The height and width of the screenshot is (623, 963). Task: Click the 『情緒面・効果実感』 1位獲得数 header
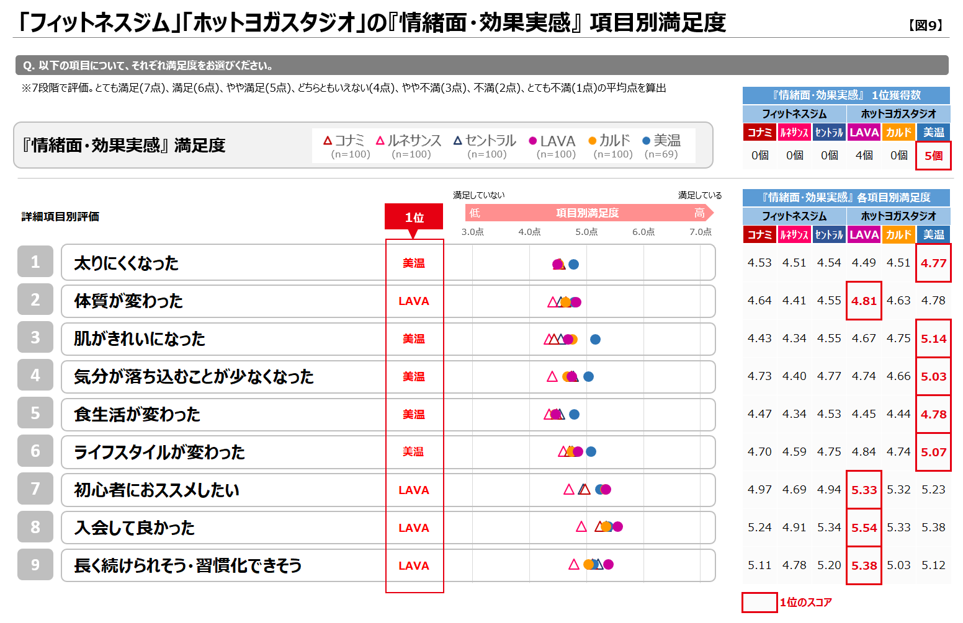(x=846, y=95)
